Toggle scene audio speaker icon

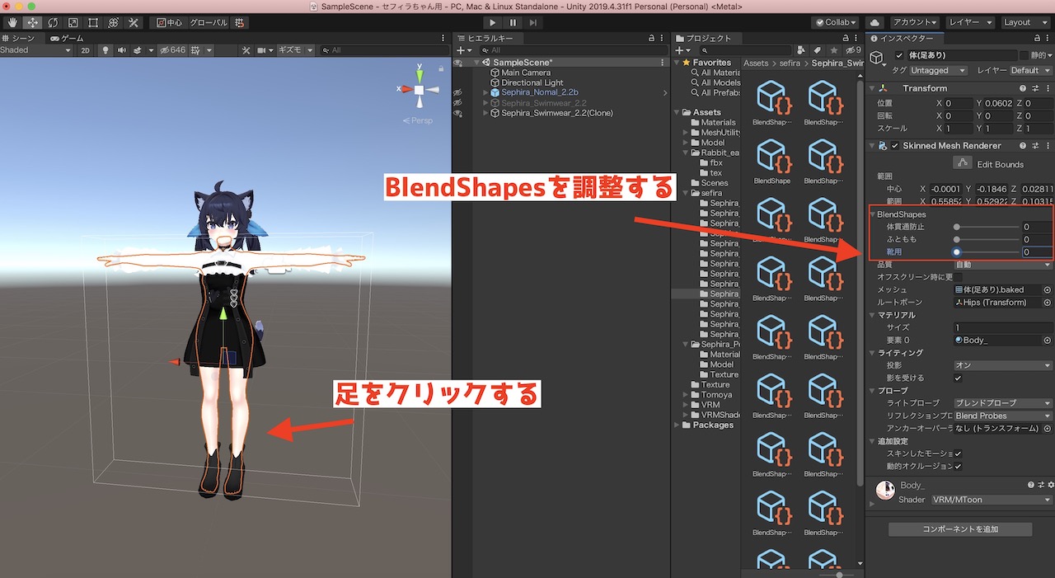click(123, 50)
